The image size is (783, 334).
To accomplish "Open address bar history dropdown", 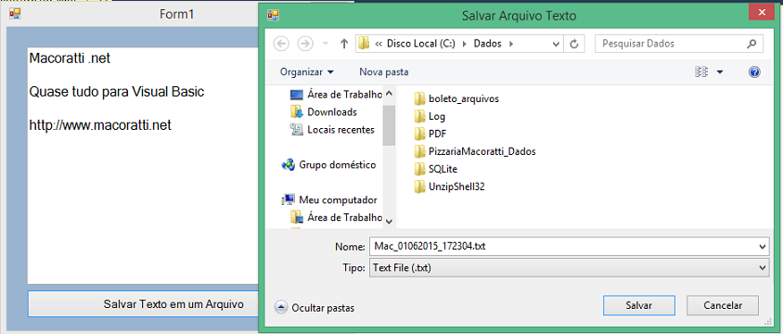I will pos(557,44).
